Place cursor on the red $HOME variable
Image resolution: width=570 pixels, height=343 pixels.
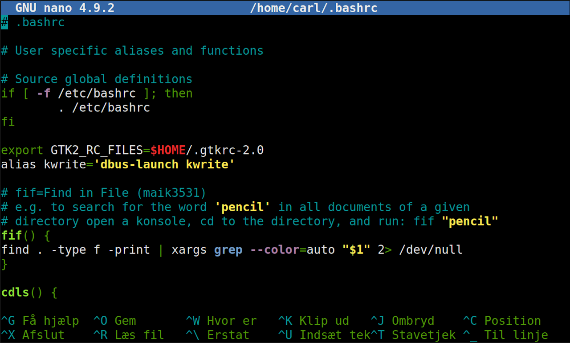(168, 151)
